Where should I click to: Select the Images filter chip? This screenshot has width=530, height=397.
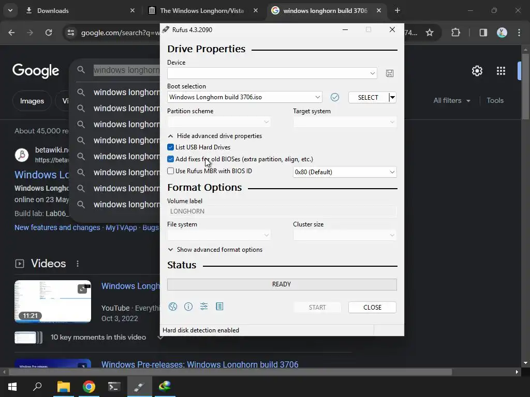pyautogui.click(x=32, y=101)
